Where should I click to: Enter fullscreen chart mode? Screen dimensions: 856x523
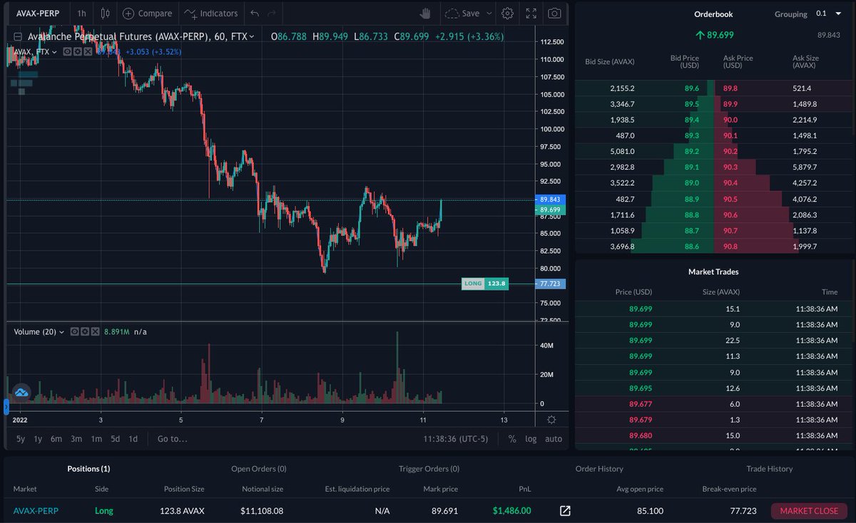pos(531,13)
